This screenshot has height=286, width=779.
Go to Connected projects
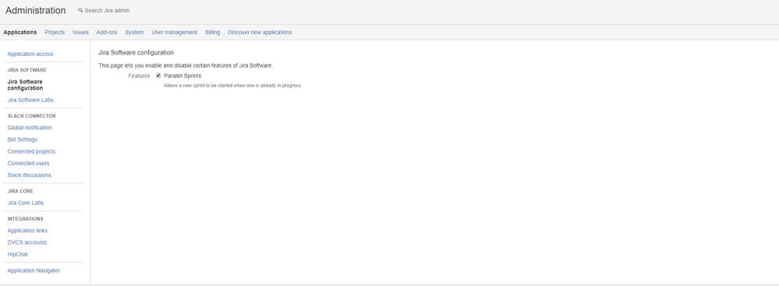[31, 151]
